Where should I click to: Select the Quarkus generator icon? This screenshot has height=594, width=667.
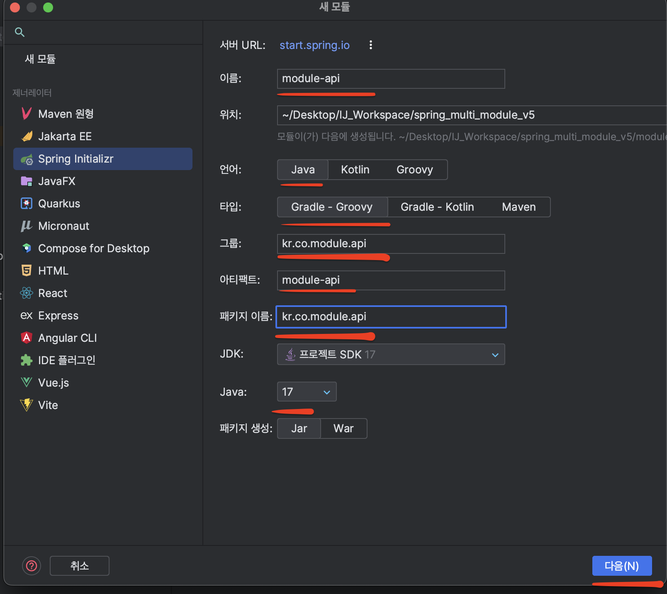(27, 204)
